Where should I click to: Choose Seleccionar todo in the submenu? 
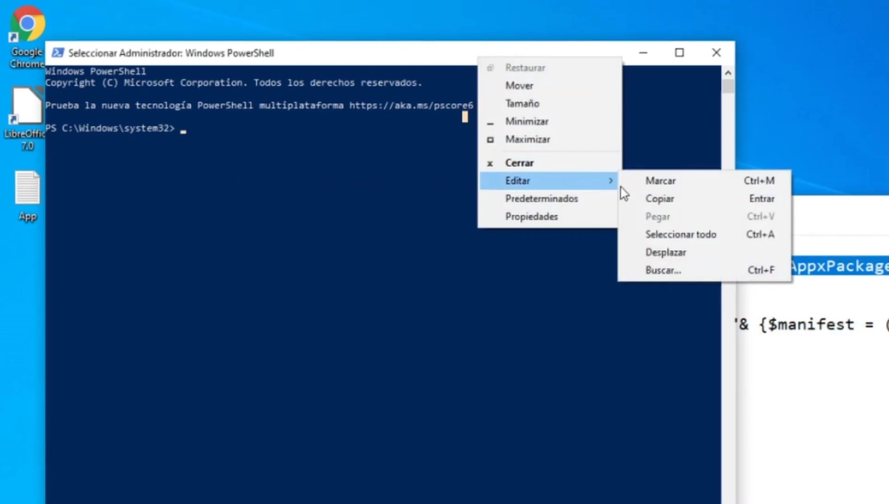(704, 234)
